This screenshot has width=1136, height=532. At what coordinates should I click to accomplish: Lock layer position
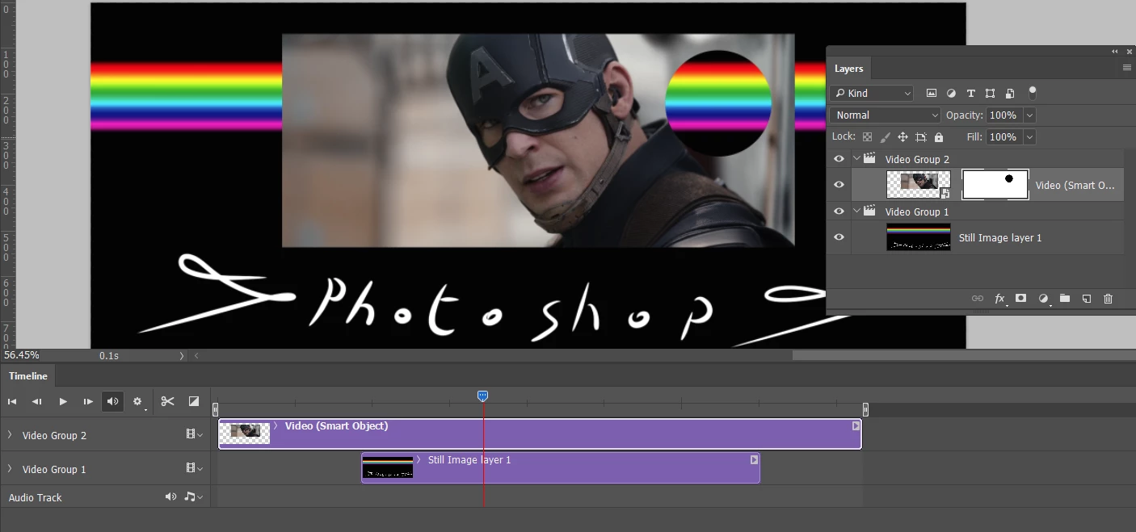pyautogui.click(x=903, y=137)
